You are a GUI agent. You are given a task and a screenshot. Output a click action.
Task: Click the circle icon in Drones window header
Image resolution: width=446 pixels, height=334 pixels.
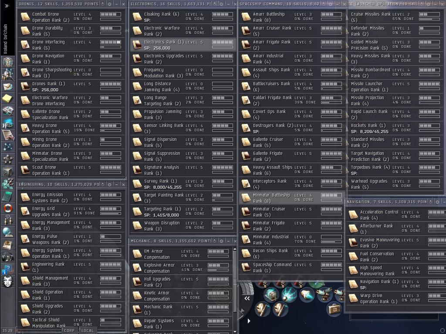109,4
